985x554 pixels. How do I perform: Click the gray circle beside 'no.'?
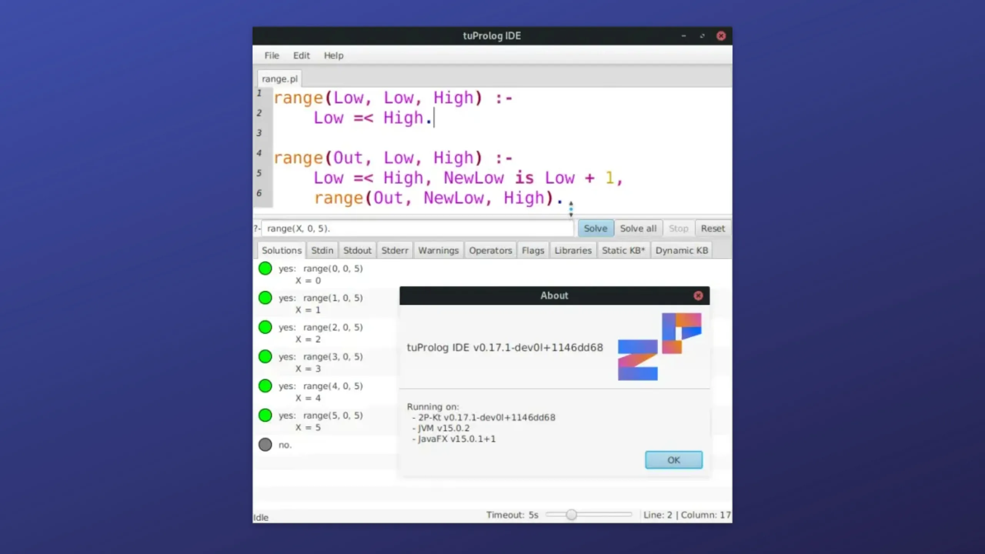click(265, 444)
